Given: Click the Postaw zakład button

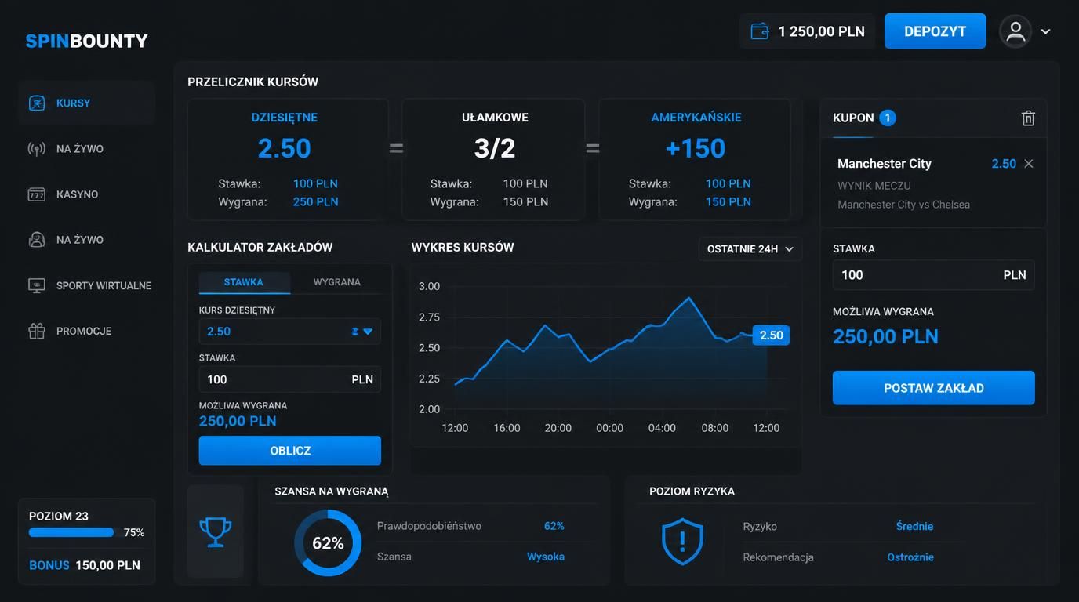Looking at the screenshot, I should point(934,388).
